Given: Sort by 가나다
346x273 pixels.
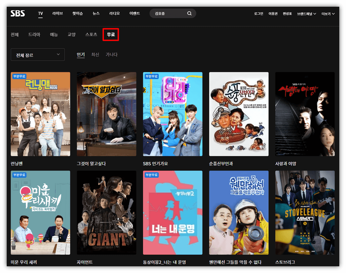Looking at the screenshot, I should [111, 55].
